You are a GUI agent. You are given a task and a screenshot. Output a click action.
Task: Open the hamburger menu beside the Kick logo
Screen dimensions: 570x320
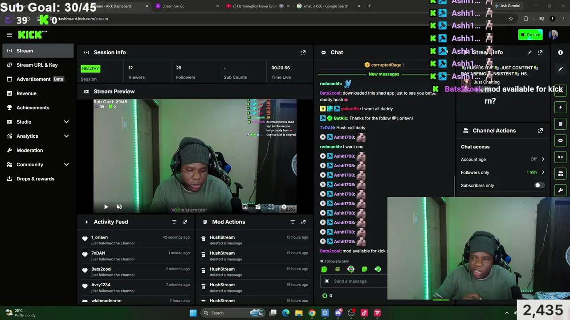[9, 35]
